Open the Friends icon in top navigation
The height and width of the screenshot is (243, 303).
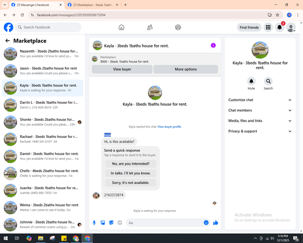click(x=150, y=27)
